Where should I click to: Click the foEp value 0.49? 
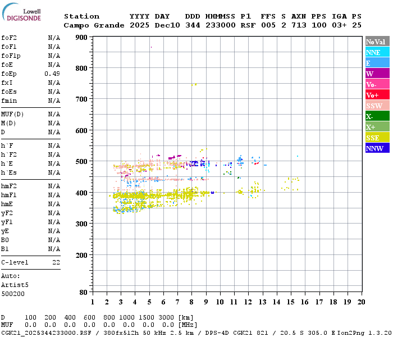pos(52,74)
